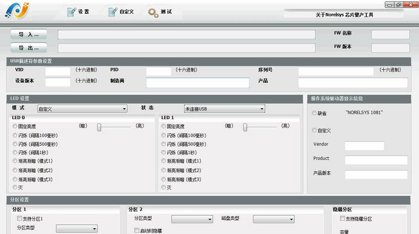419x234 pixels.
Task: Switch to the 自定义 tab
Action: pos(121,11)
